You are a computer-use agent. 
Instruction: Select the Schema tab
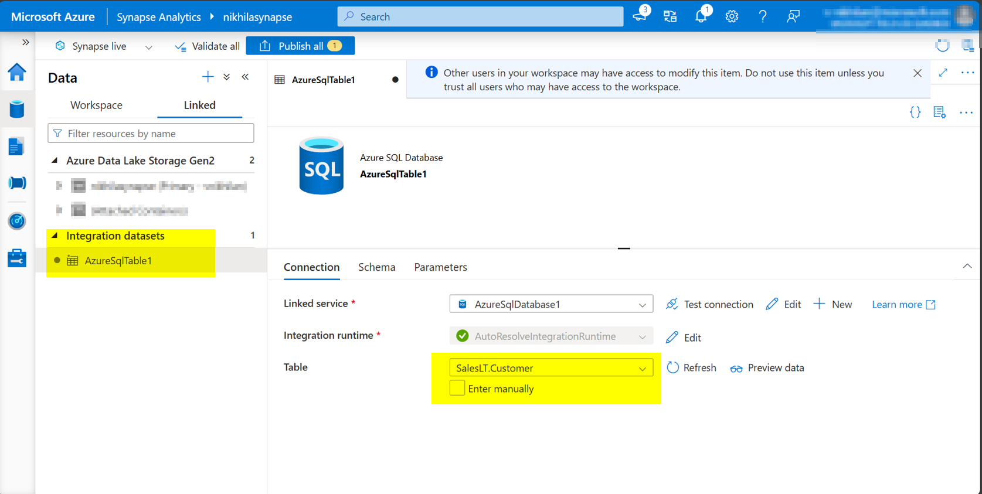click(x=376, y=267)
